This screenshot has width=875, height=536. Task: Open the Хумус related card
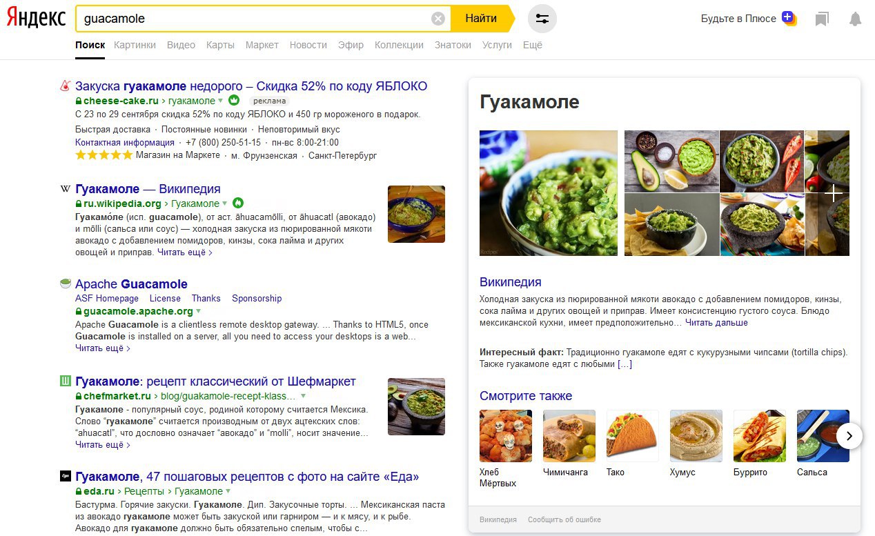point(696,443)
